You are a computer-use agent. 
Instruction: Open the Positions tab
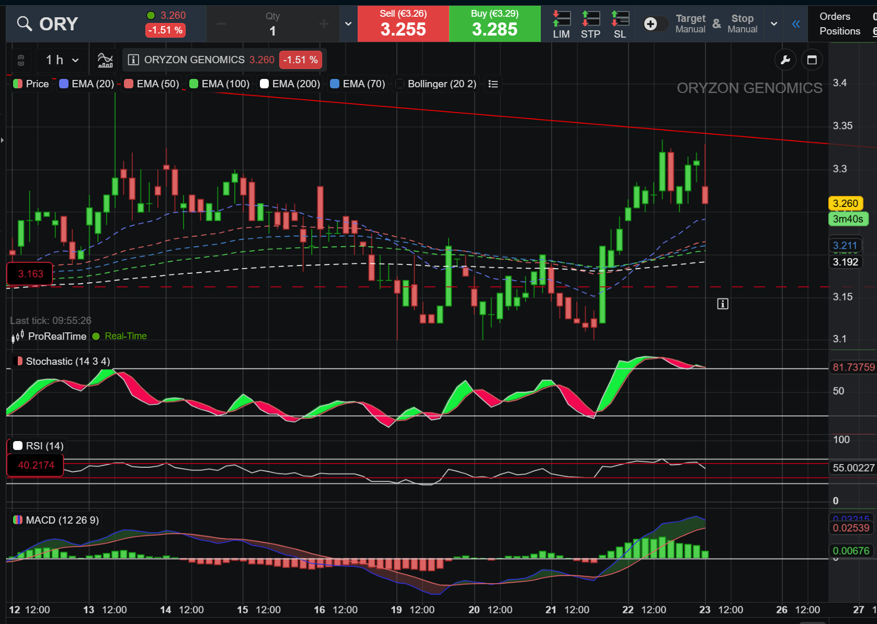tap(840, 31)
